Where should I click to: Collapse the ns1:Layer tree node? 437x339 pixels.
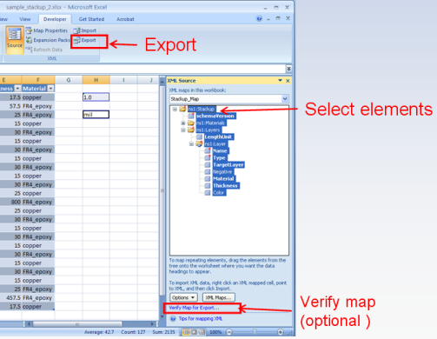tap(191, 144)
